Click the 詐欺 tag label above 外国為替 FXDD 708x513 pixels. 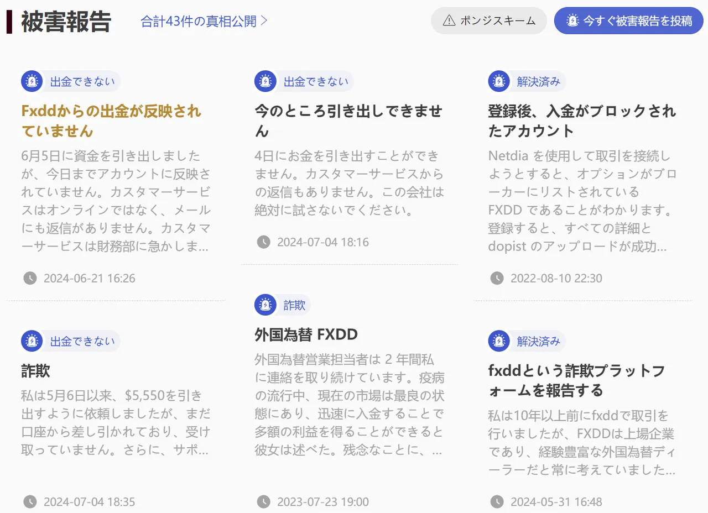(x=294, y=305)
